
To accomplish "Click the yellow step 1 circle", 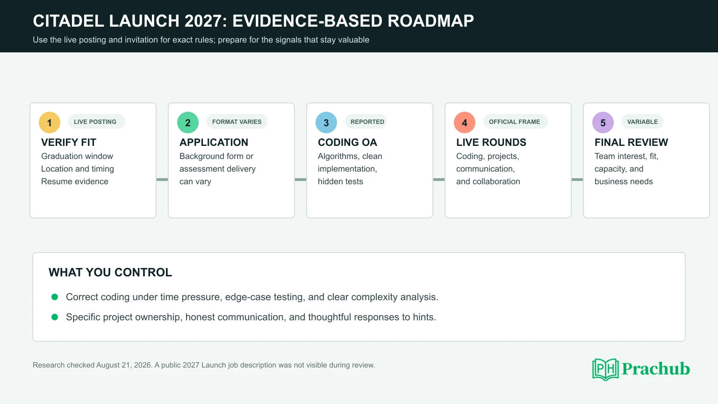I will [x=50, y=123].
